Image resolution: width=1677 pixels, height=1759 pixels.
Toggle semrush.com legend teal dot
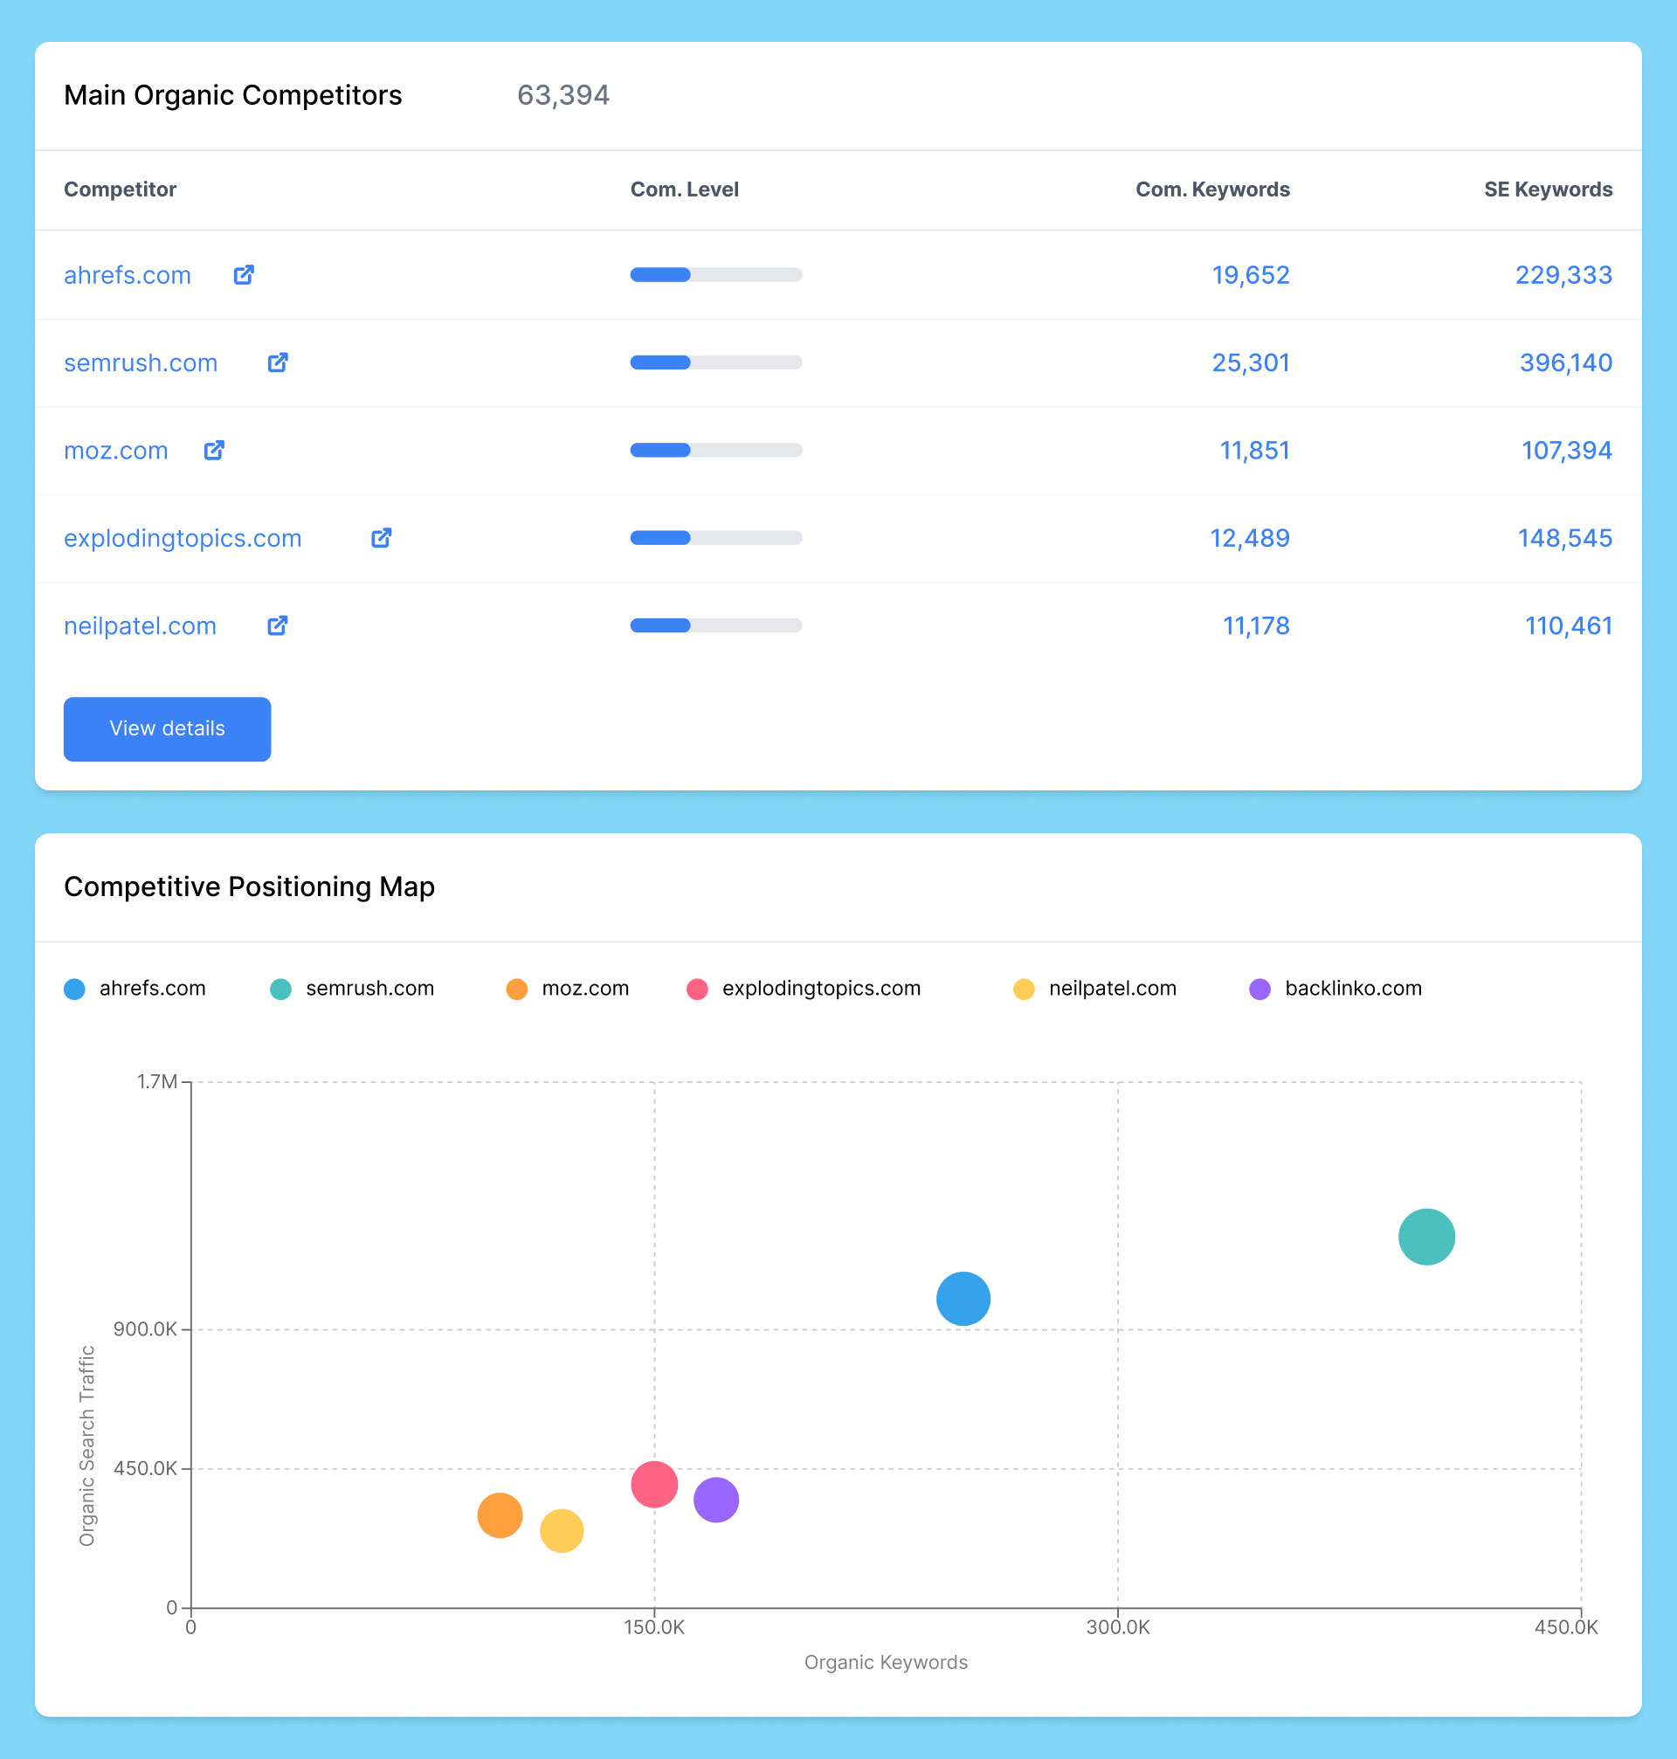[280, 989]
